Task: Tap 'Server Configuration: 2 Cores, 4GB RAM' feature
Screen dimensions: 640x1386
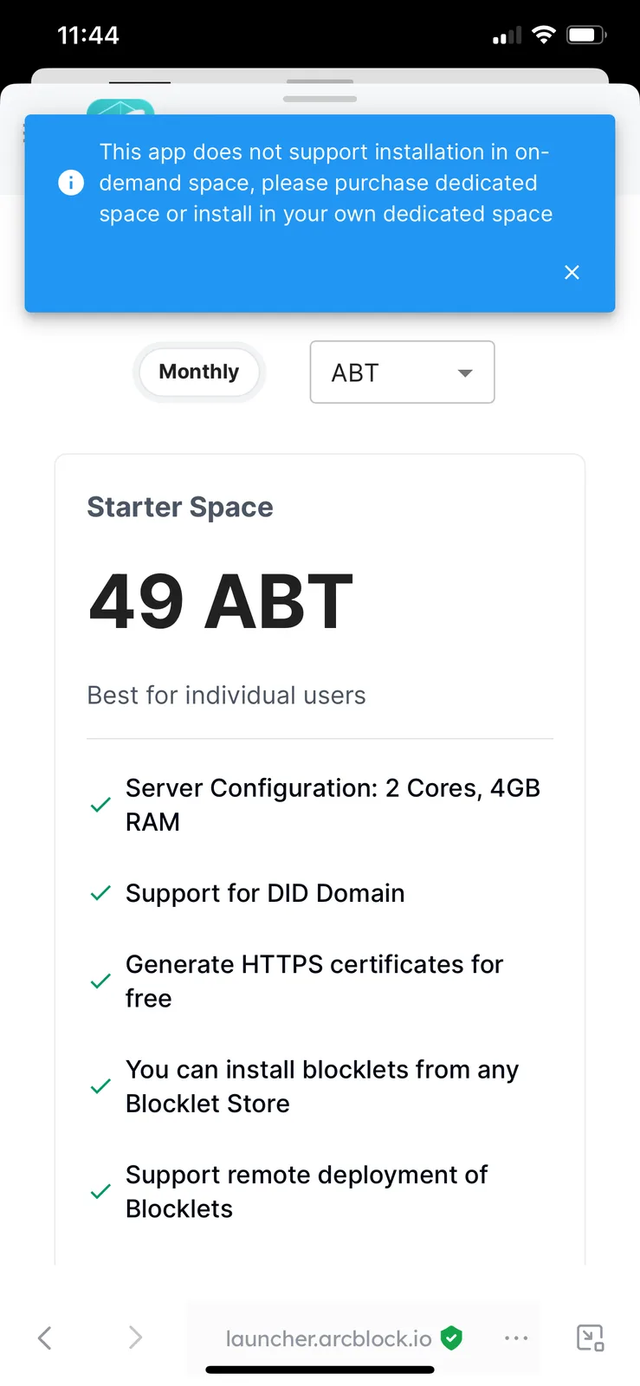Action: 333,805
